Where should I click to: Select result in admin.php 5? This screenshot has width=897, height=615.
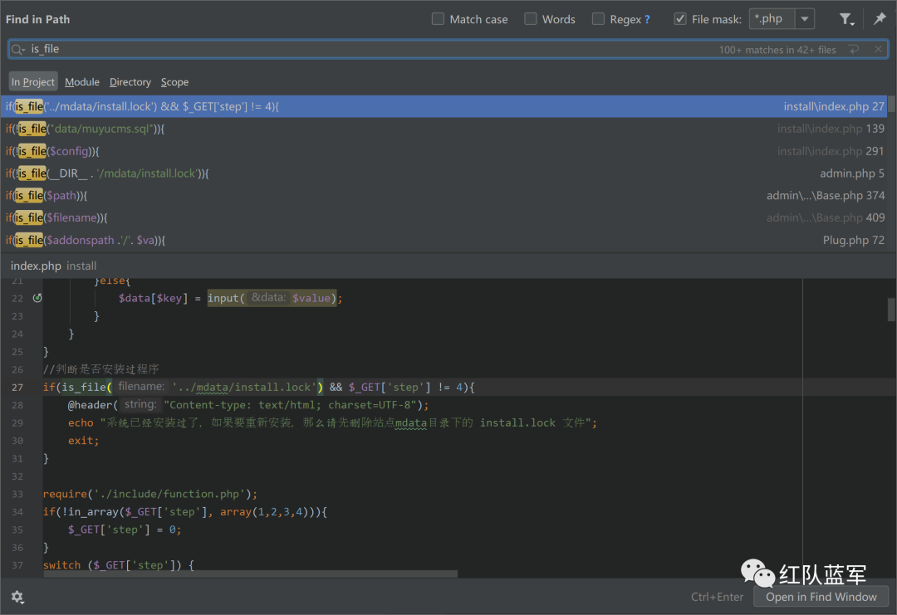444,173
